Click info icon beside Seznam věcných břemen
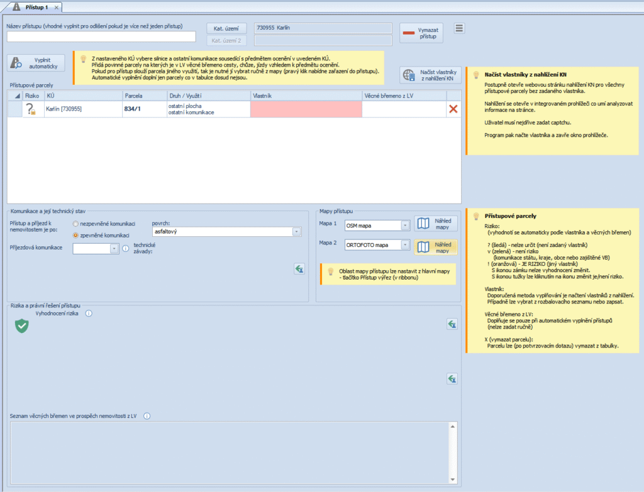This screenshot has height=492, width=644. tap(147, 416)
